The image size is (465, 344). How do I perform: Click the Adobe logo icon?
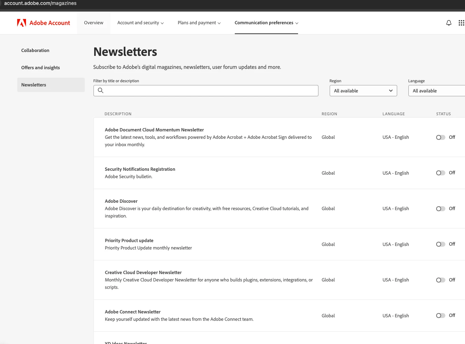coord(21,23)
